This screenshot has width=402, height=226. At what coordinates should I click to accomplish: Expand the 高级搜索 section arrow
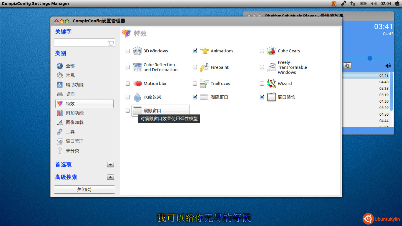(110, 177)
